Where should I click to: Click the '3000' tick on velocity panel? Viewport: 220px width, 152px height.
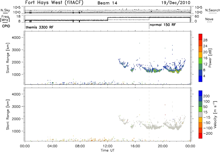click(x=16, y=106)
